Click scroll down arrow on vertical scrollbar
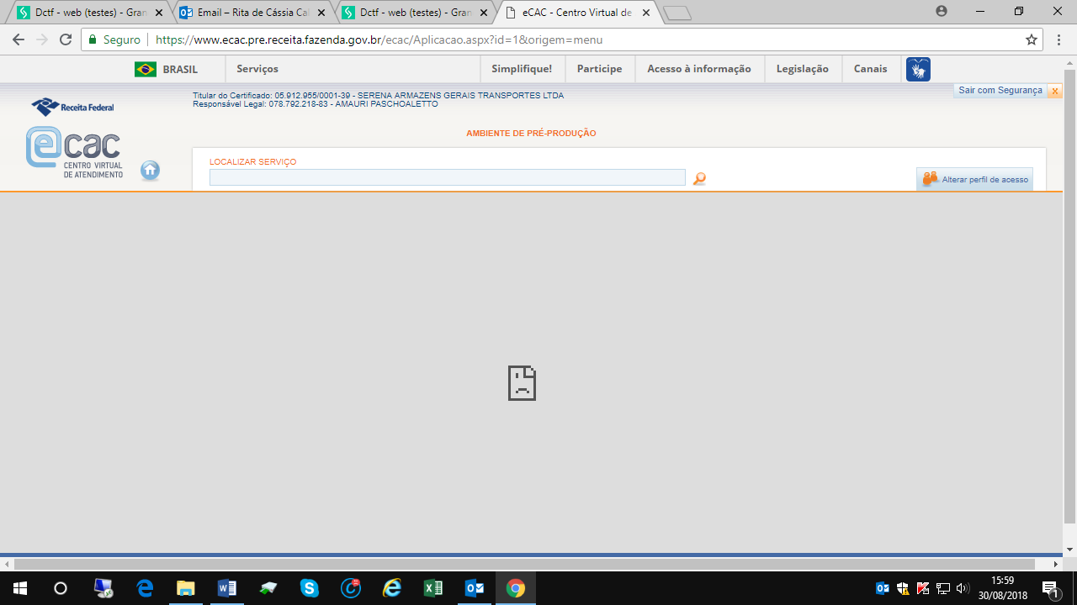The height and width of the screenshot is (605, 1077). click(x=1069, y=550)
